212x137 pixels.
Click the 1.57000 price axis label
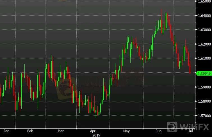coord(204,115)
